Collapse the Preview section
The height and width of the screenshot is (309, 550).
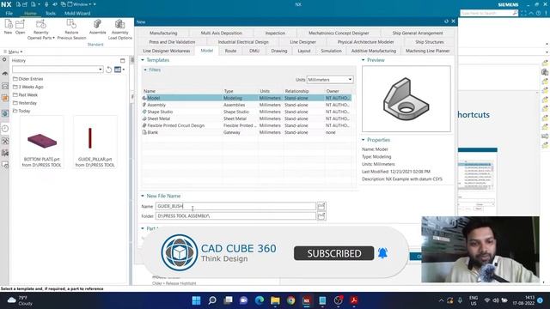363,60
